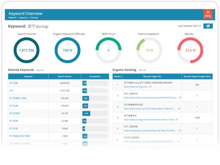The height and width of the screenshot is (165, 220).
Task: Click the 22% competition bar for 苏宁电器
Action: tap(95, 106)
